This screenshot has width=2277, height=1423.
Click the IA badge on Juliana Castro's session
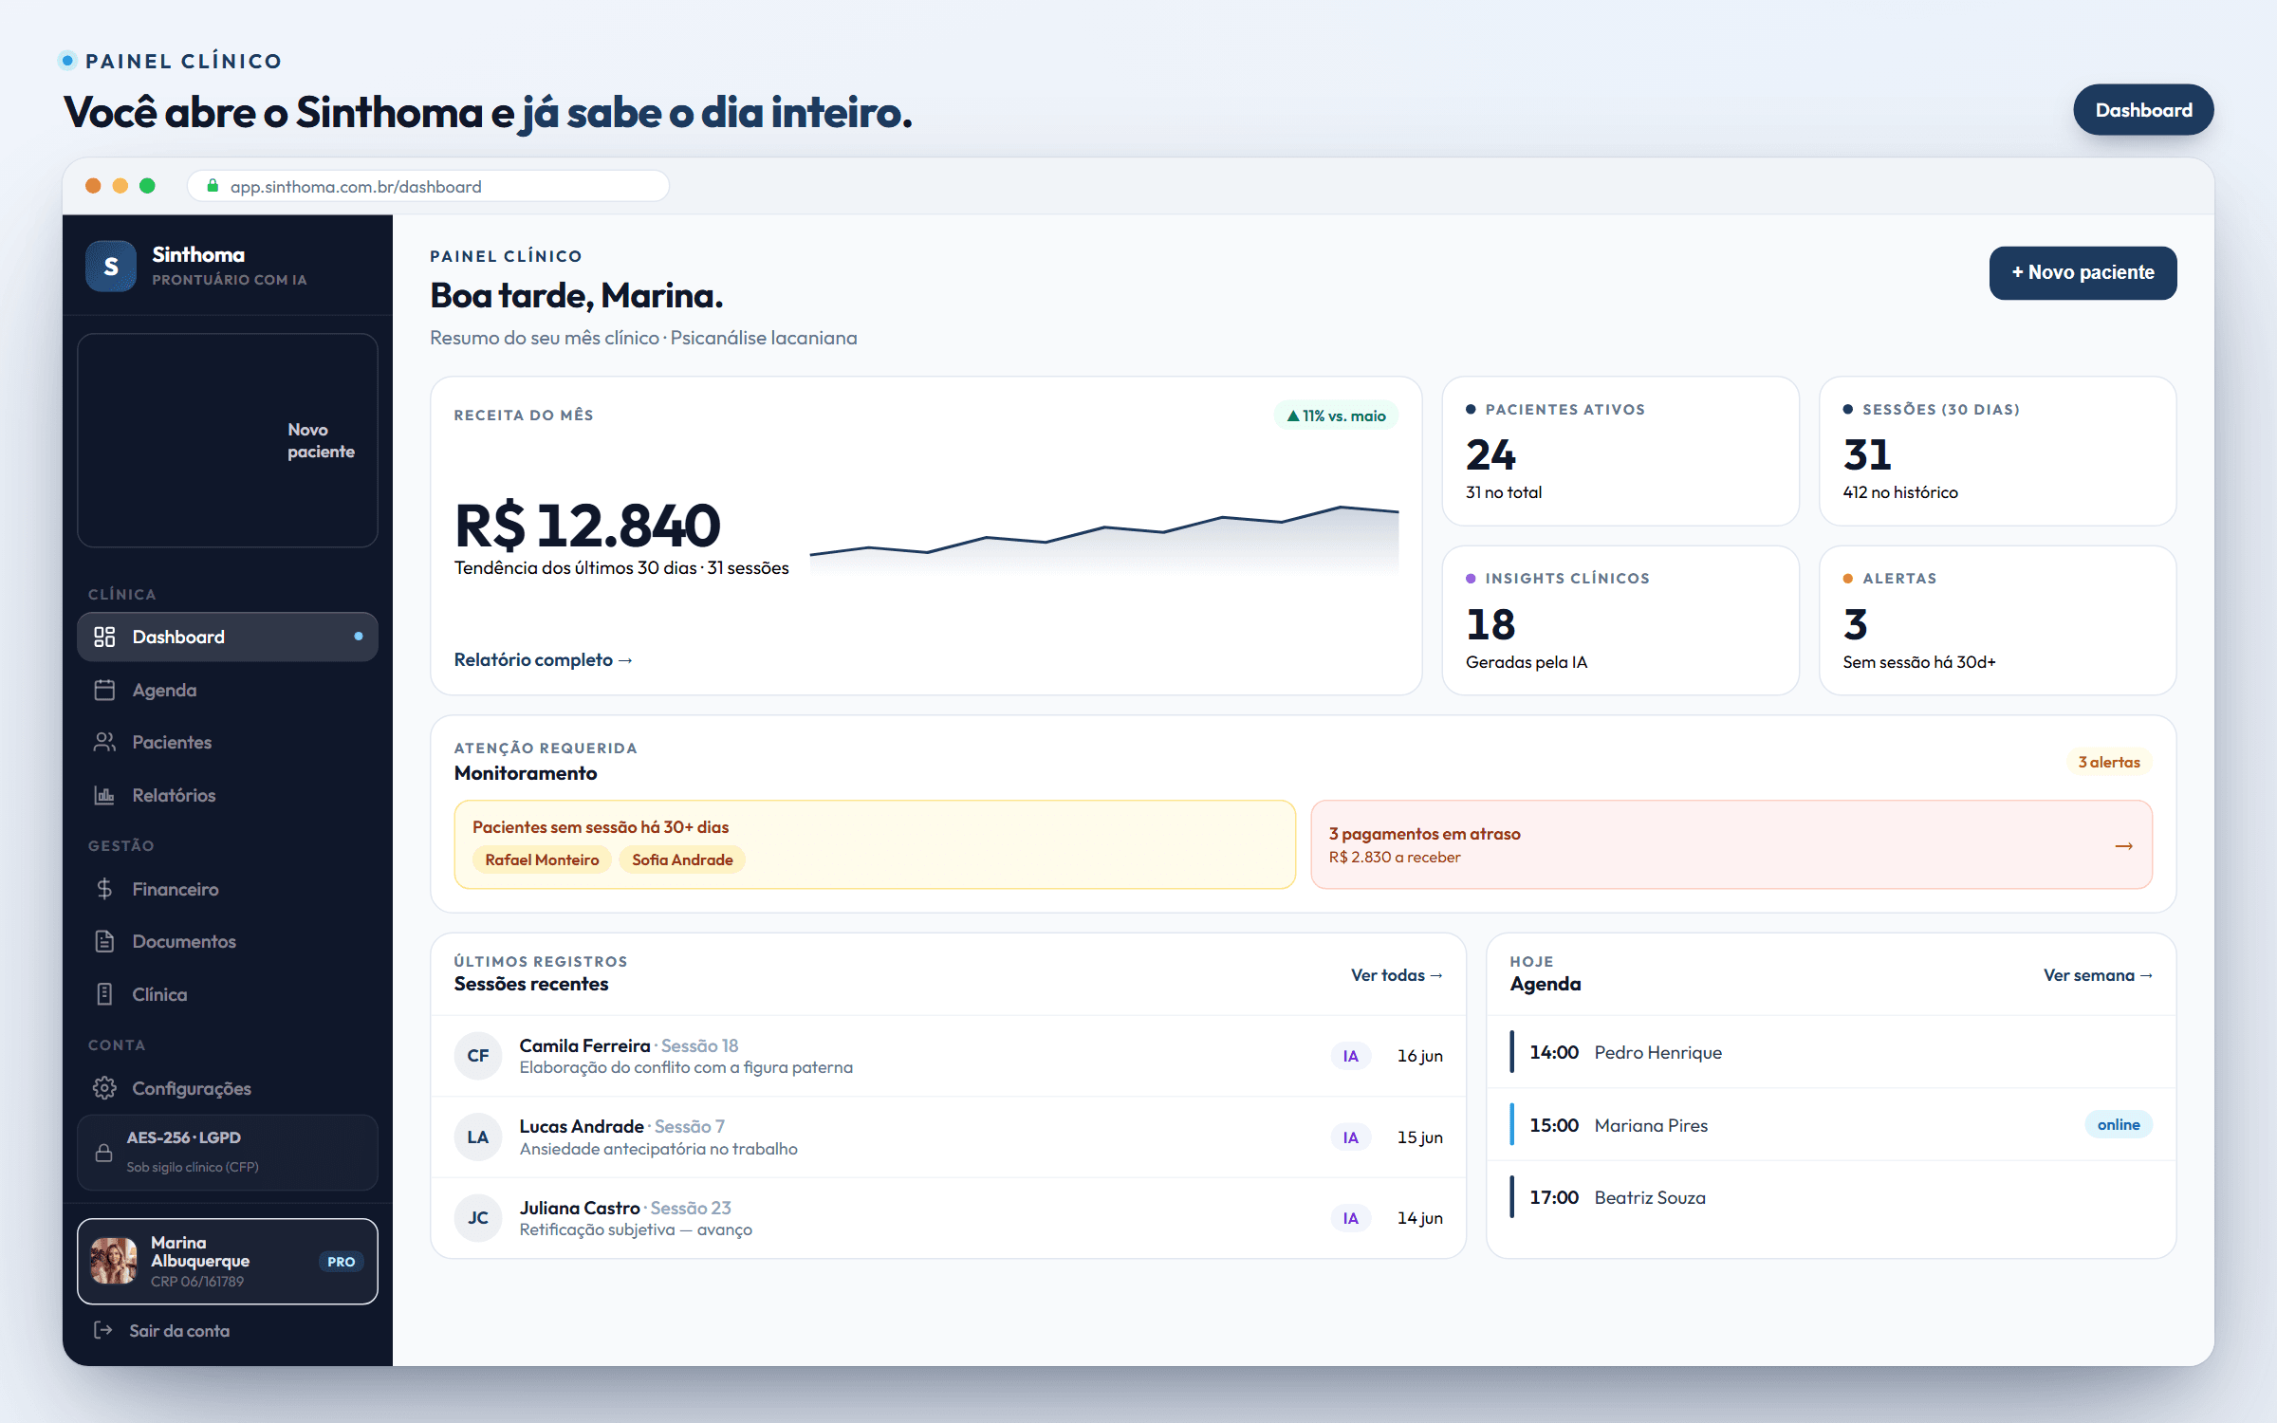1351,1218
